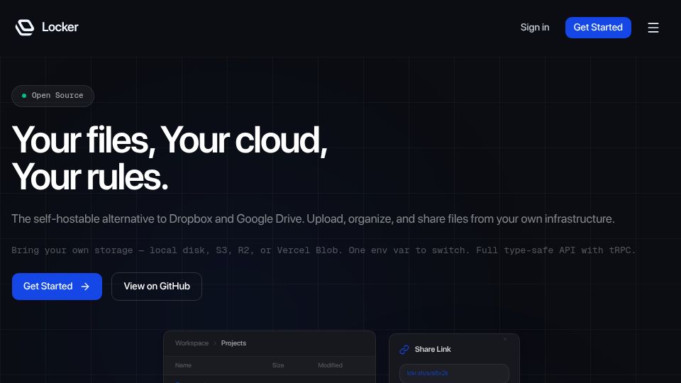Click the Sign in link
681x383 pixels.
coord(535,28)
